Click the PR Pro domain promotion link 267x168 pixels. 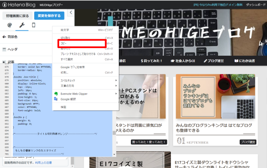(x=218, y=5)
